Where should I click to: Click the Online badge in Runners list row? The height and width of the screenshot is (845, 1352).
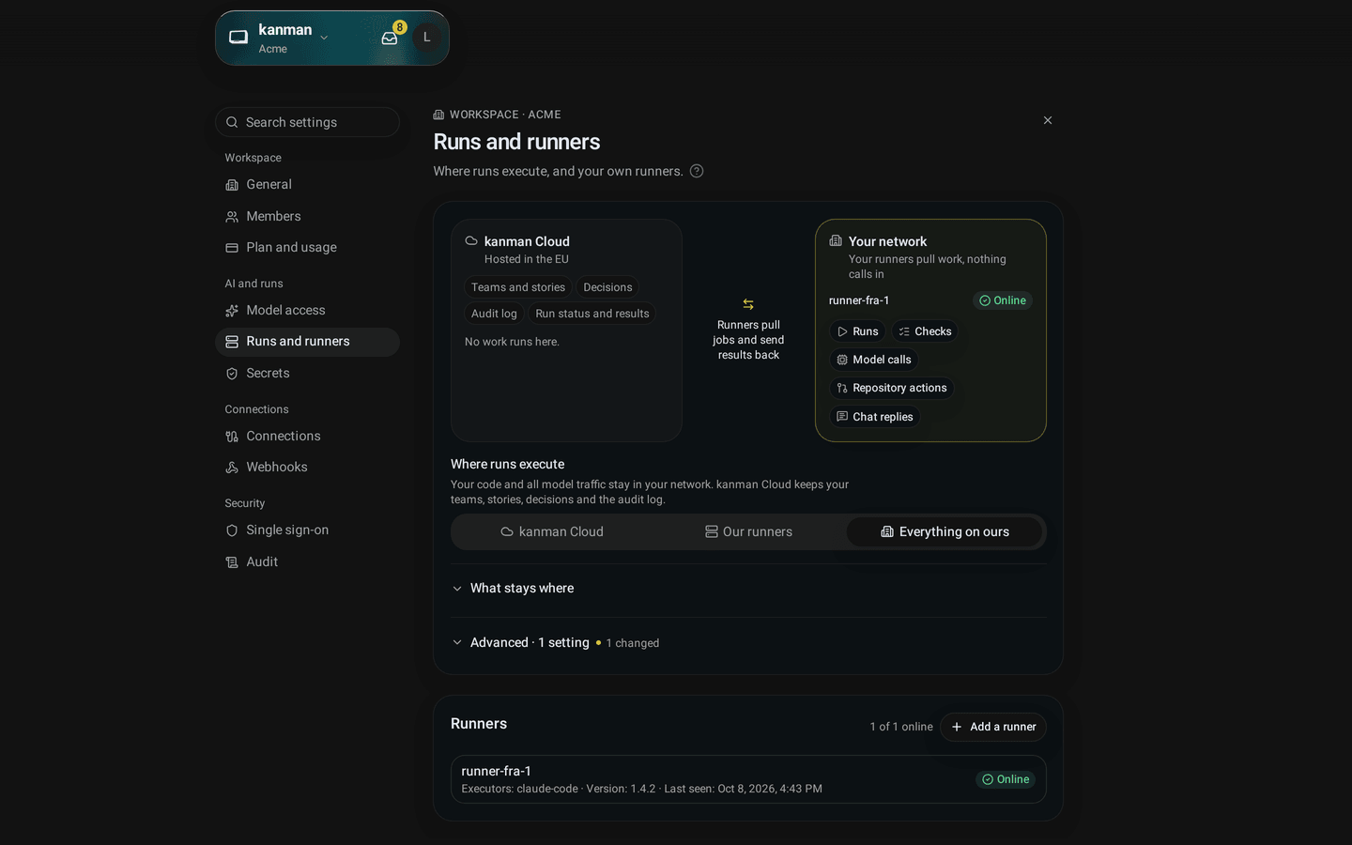1006,779
